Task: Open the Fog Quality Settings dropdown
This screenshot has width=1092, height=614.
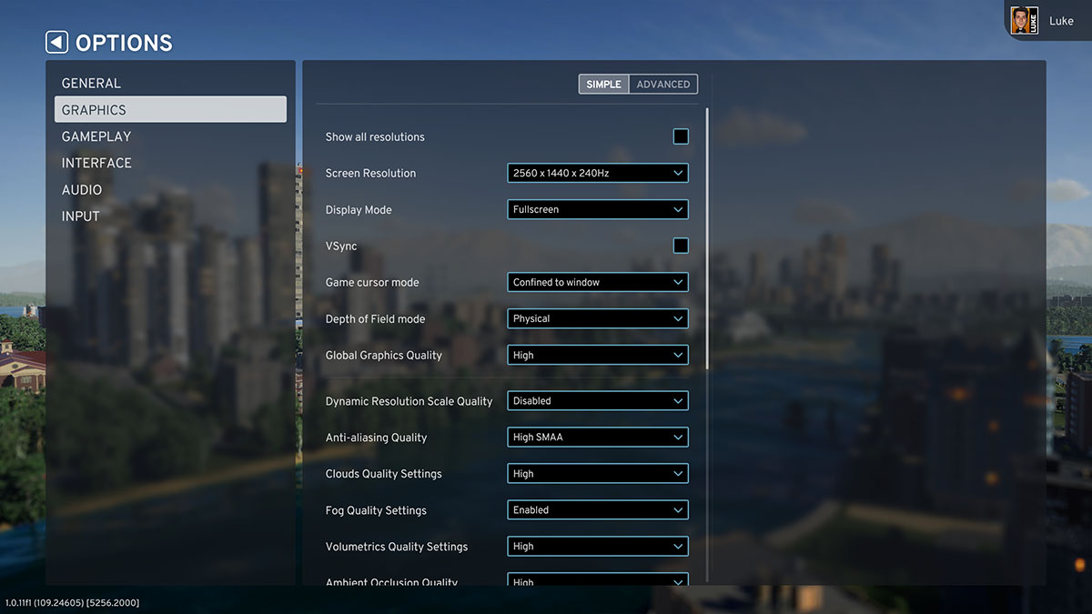Action: (x=597, y=509)
